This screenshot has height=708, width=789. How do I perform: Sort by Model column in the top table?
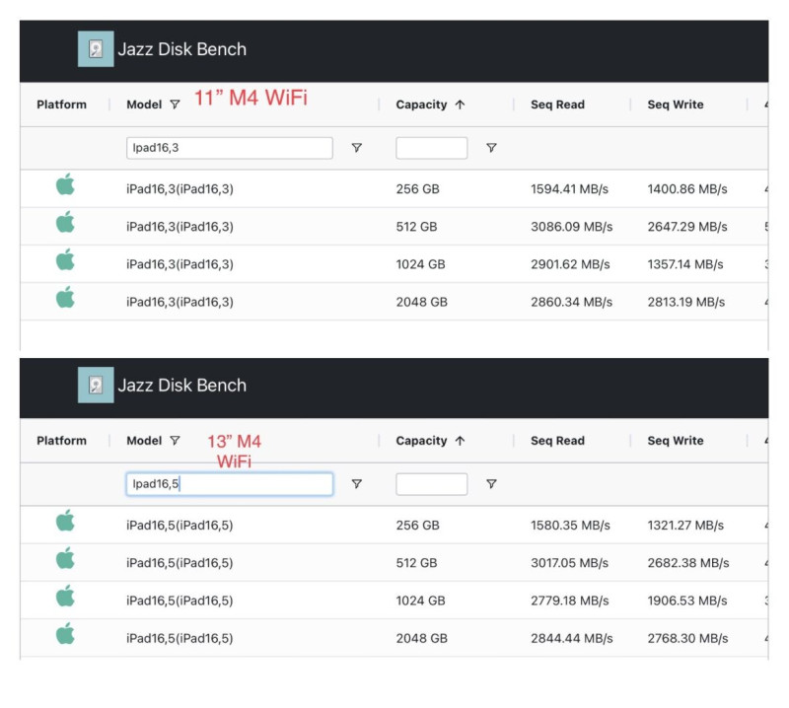coord(144,105)
